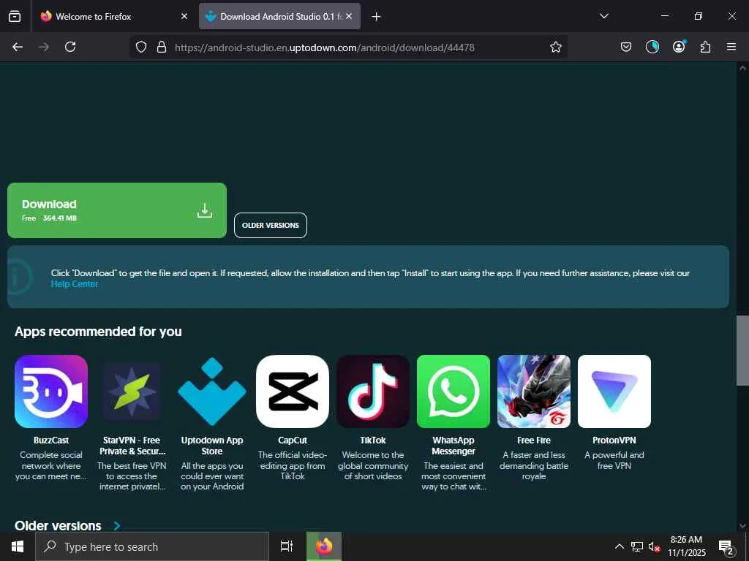Open the ProtonVPN app icon
The image size is (749, 561).
[614, 392]
